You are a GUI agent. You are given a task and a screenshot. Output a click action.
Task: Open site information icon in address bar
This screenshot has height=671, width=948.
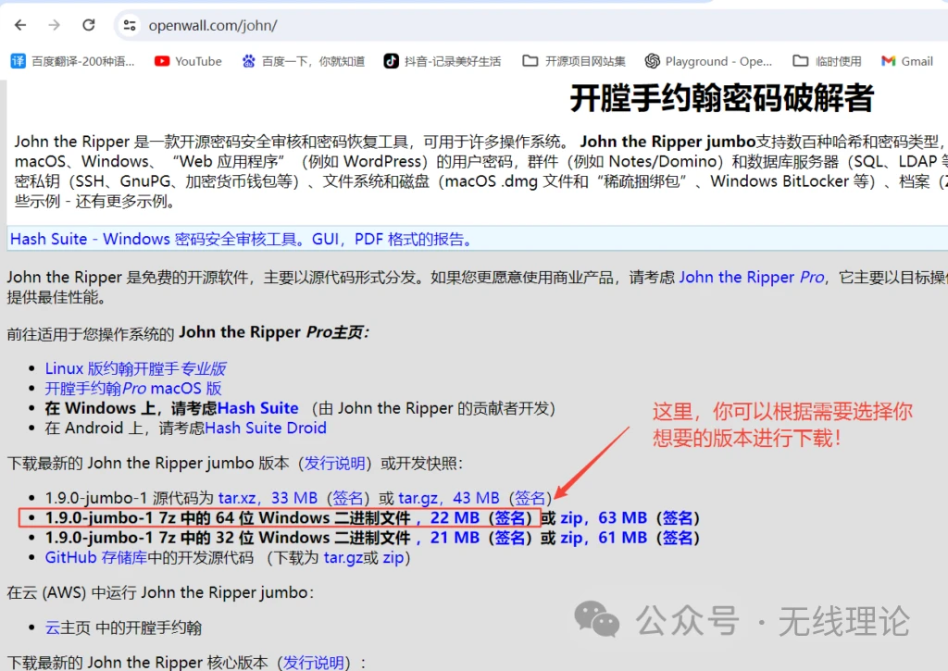[x=130, y=25]
